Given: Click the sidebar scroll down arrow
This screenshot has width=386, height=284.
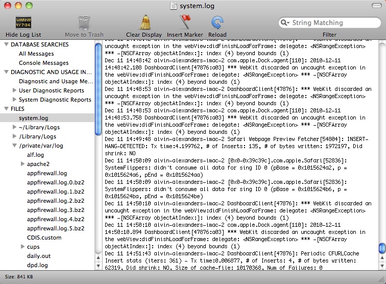Looking at the screenshot, I should click(x=98, y=266).
